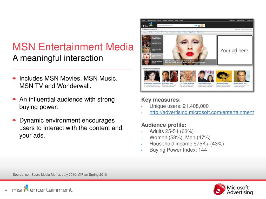
Task: Click the 'A meaningful interaction' subtitle
Action: click(x=58, y=58)
